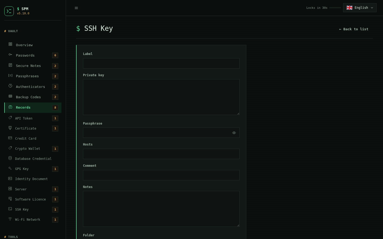Focus the Label input field
This screenshot has width=383, height=239.
161,63
